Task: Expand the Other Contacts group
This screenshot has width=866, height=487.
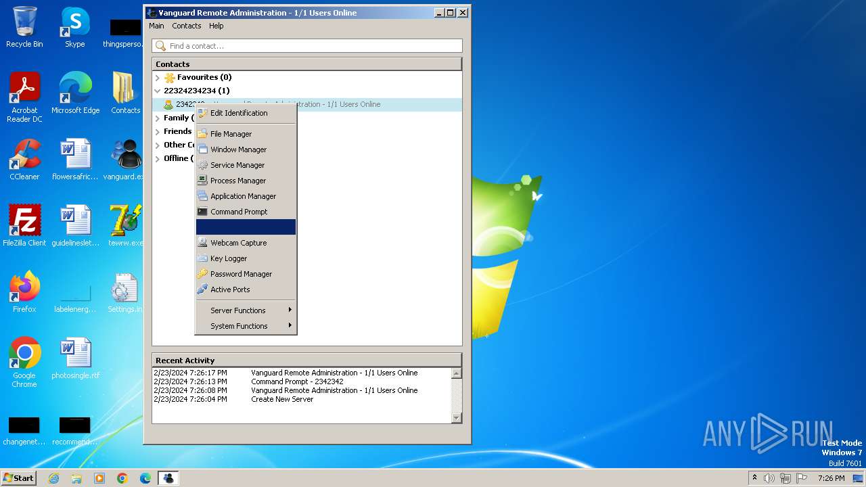Action: click(158, 145)
